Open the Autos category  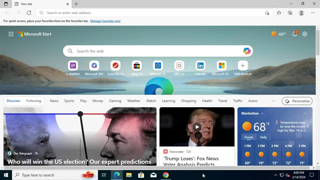click(253, 101)
